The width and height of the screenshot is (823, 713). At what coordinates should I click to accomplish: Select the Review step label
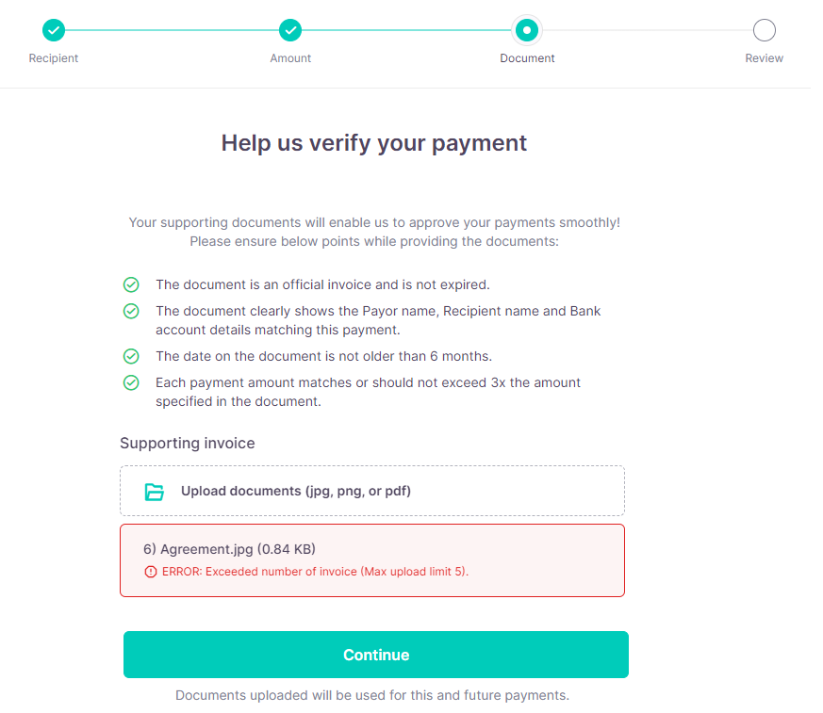tap(764, 57)
